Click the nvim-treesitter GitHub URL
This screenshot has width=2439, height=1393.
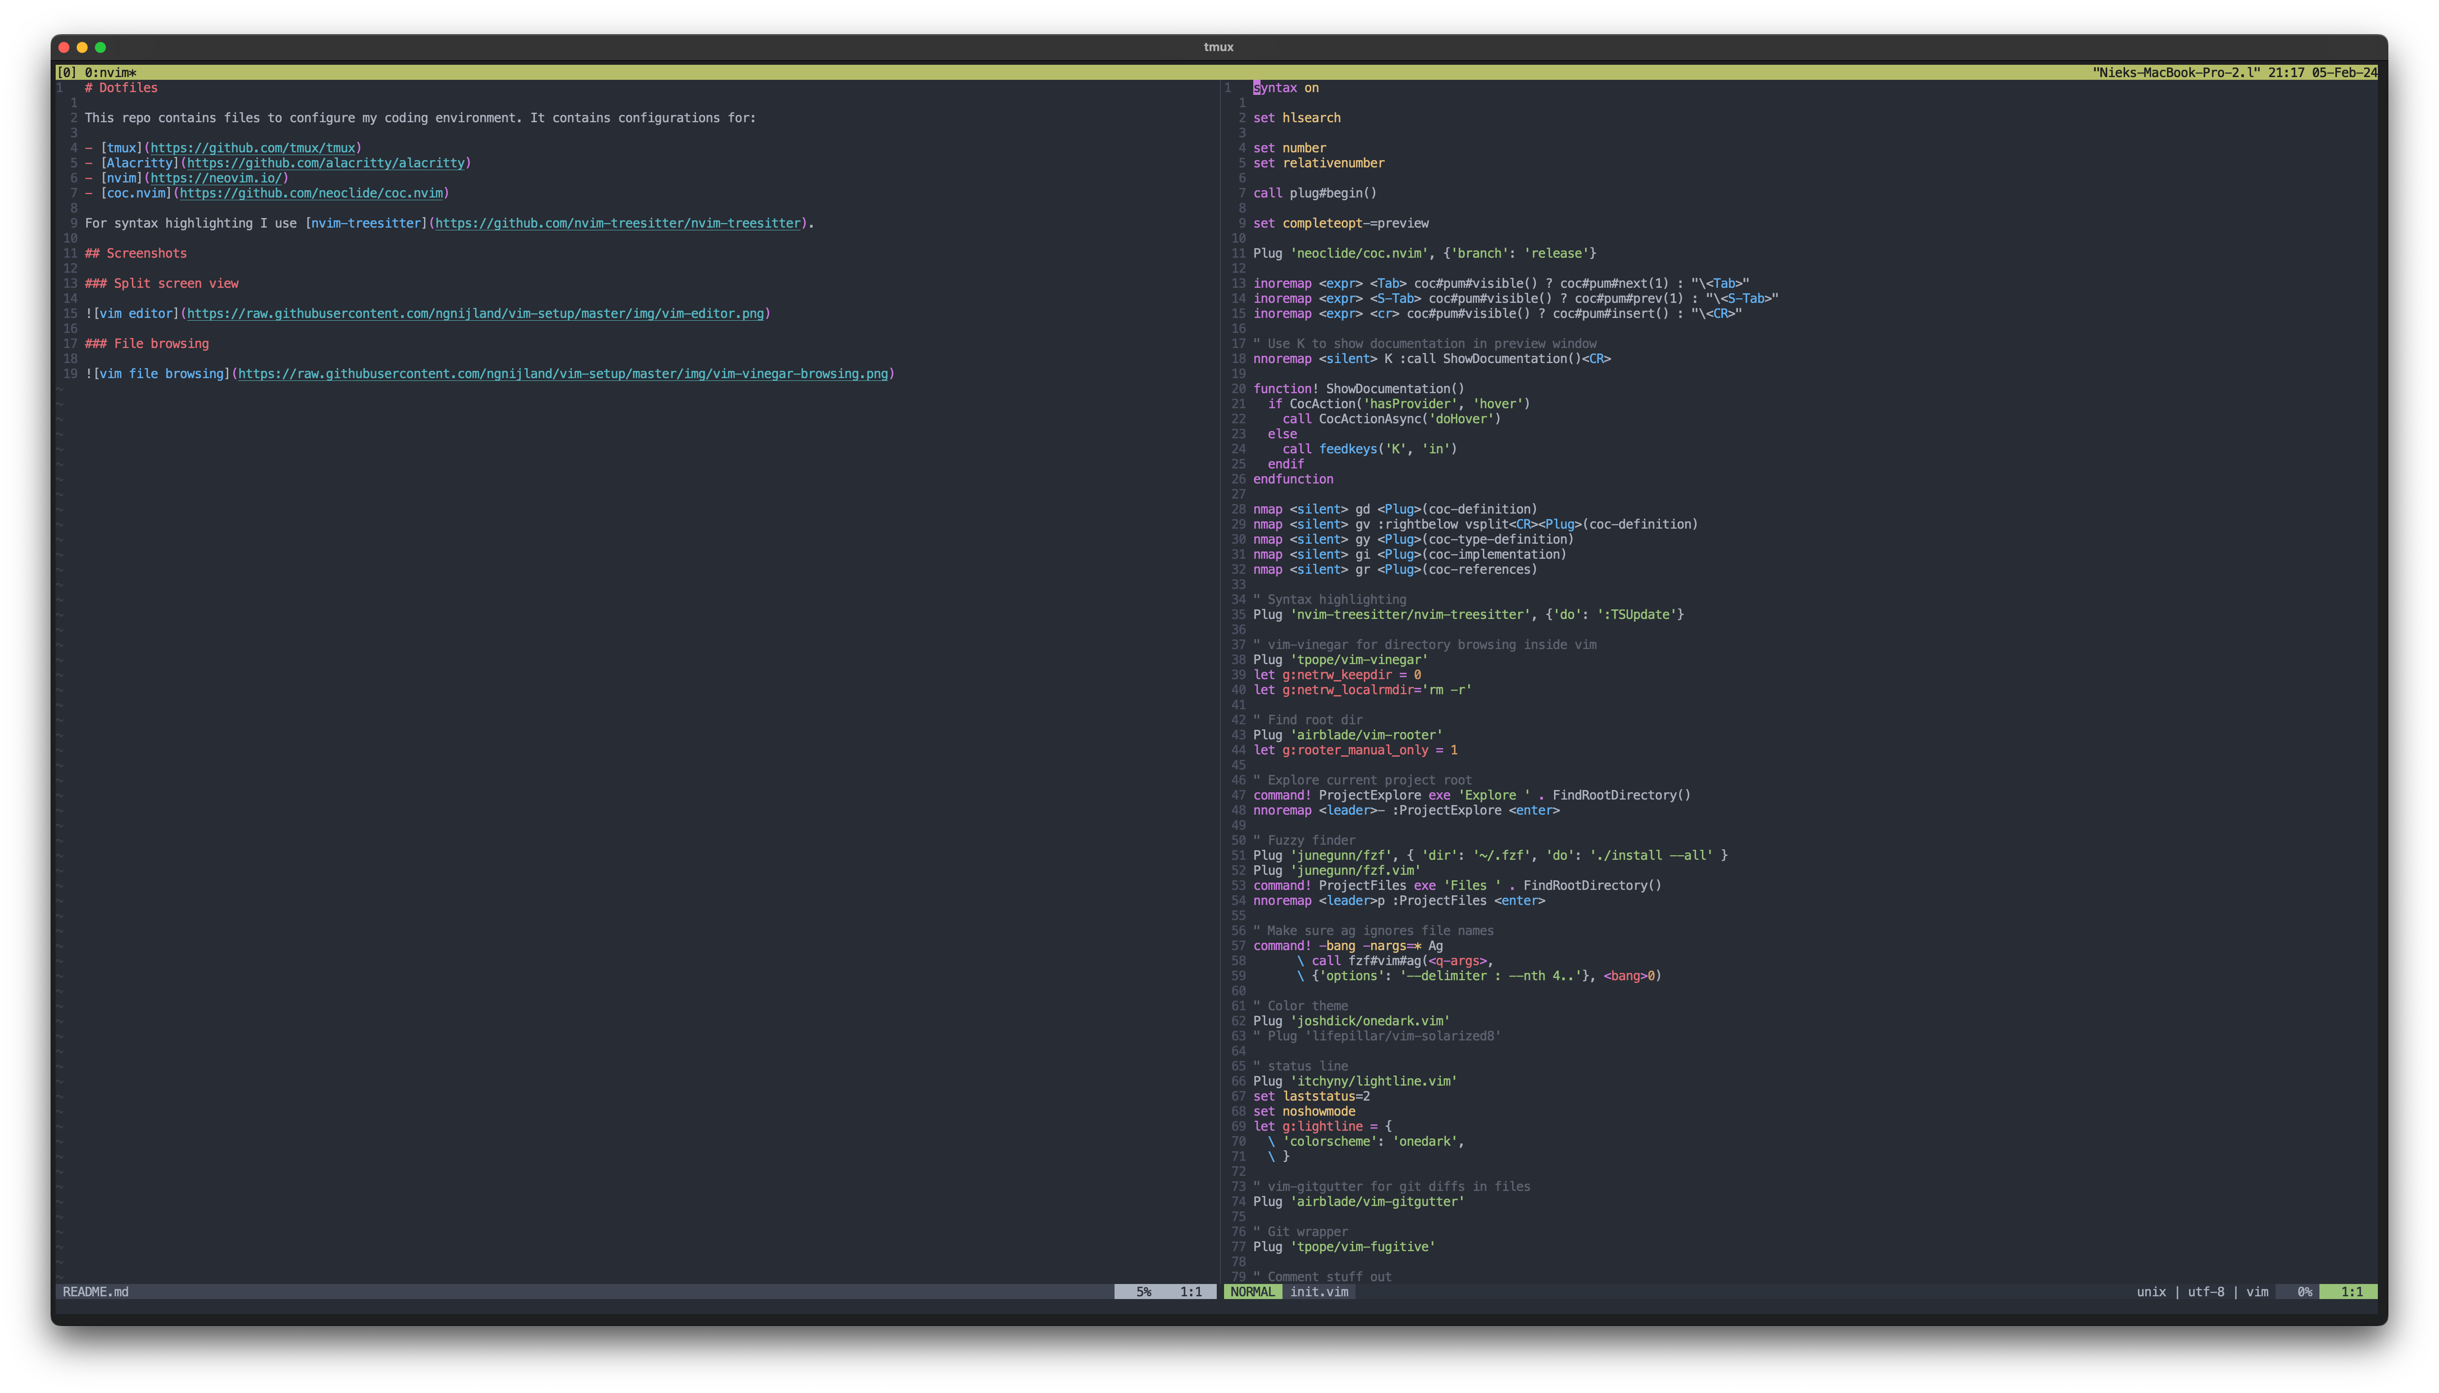coord(618,224)
